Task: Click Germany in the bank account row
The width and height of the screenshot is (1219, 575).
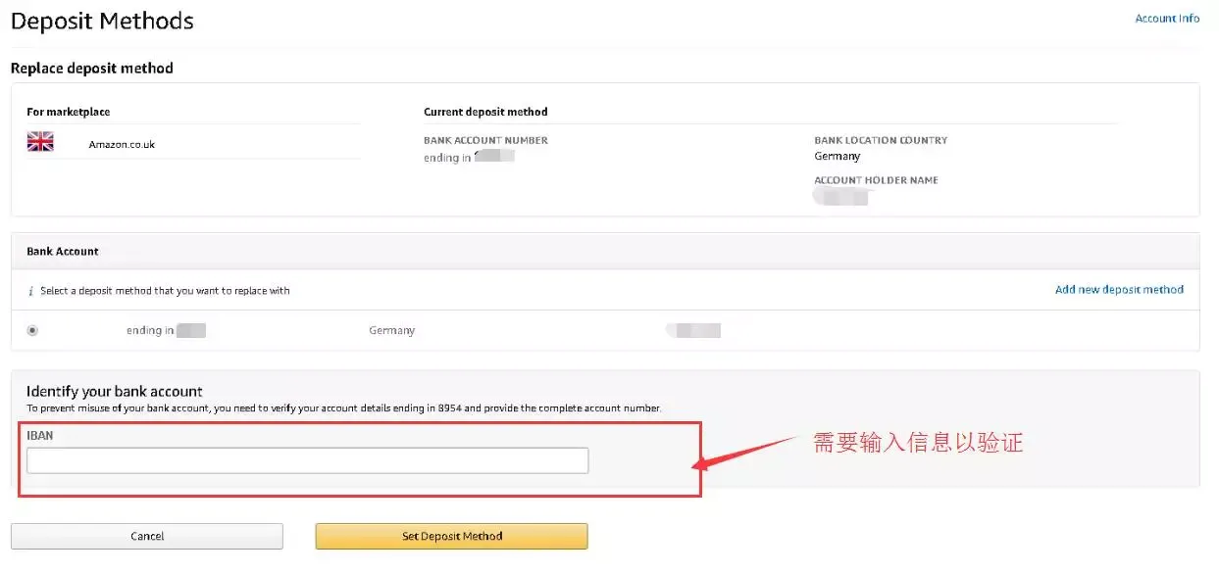Action: 391,331
